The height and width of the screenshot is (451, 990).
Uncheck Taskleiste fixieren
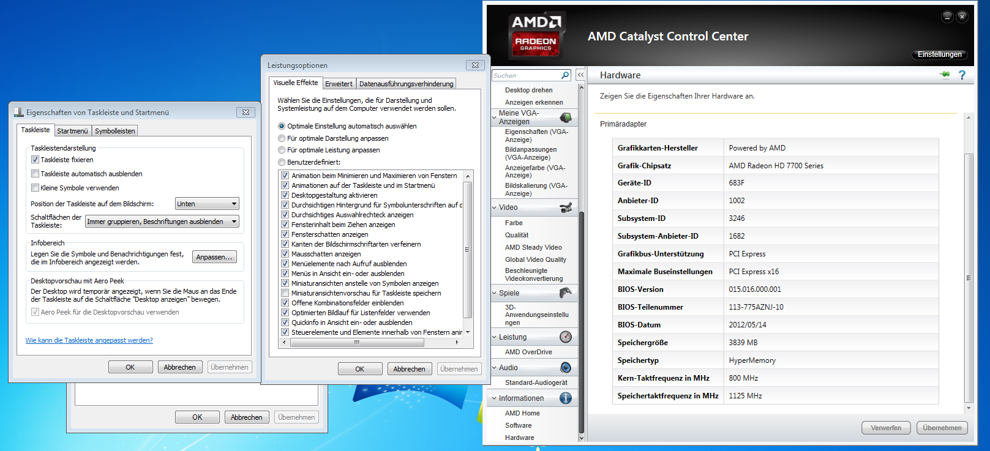[x=35, y=160]
